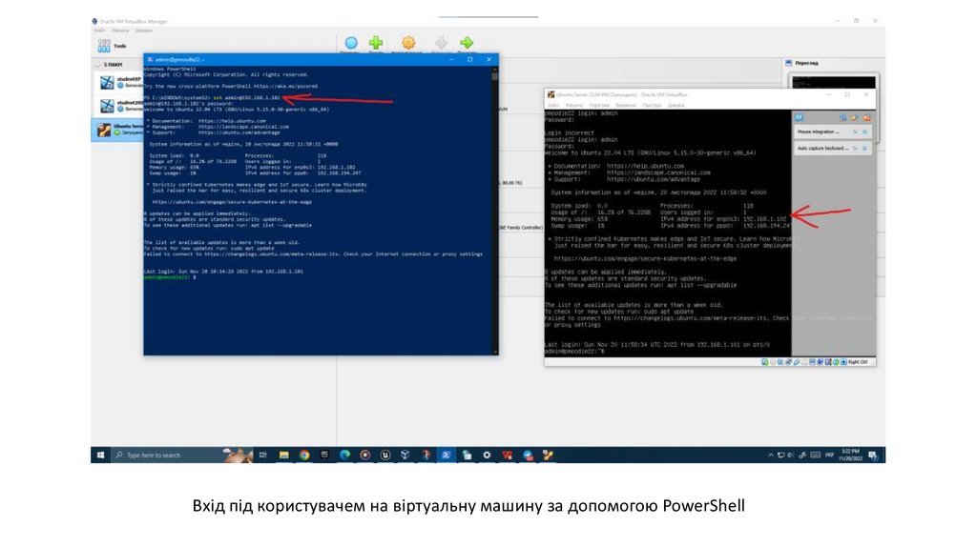This screenshot has height=547, width=977.
Task: Click the blue notification center icon in VM window
Action: pos(800,117)
